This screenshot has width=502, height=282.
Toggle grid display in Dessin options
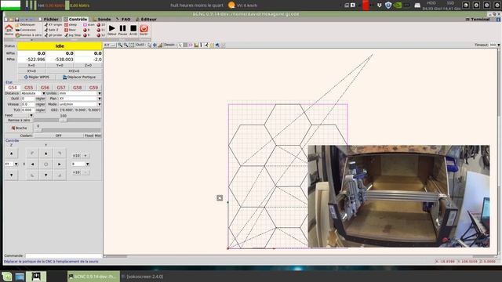pyautogui.click(x=185, y=45)
